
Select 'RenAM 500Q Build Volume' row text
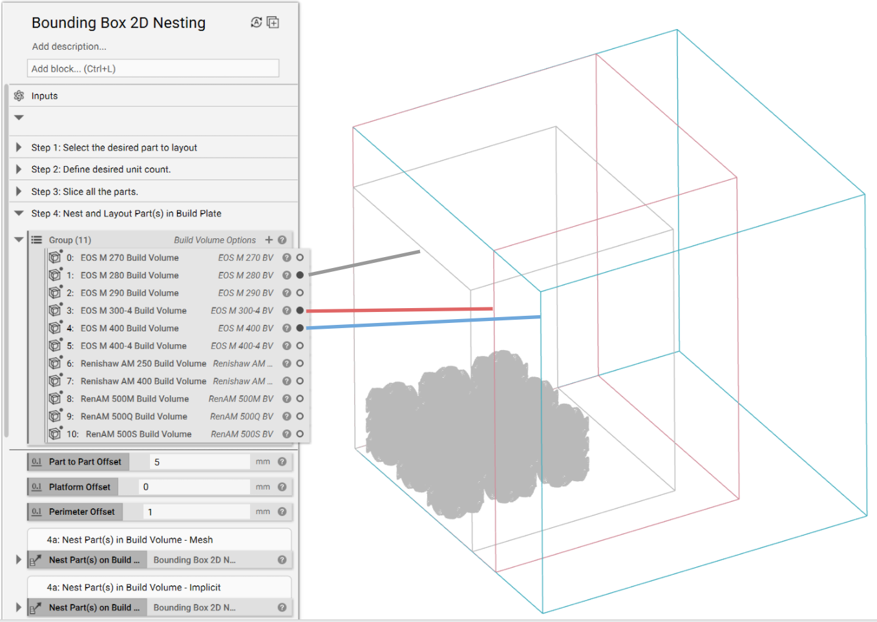pyautogui.click(x=134, y=417)
